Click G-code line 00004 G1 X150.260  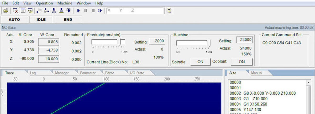[x=249, y=104]
